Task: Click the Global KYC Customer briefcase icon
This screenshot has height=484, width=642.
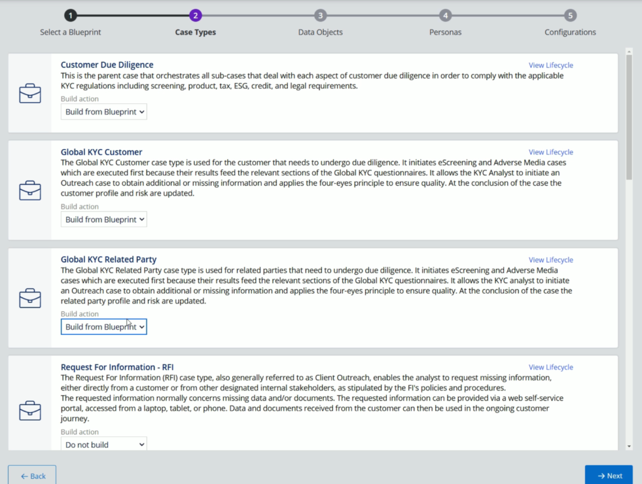Action: pos(30,190)
